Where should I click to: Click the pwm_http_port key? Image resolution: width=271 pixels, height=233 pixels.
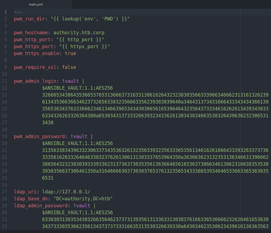coord(32,40)
